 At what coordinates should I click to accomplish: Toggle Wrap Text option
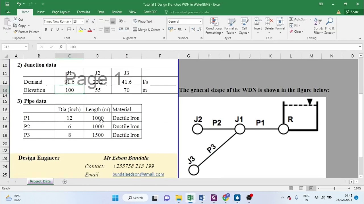point(142,22)
